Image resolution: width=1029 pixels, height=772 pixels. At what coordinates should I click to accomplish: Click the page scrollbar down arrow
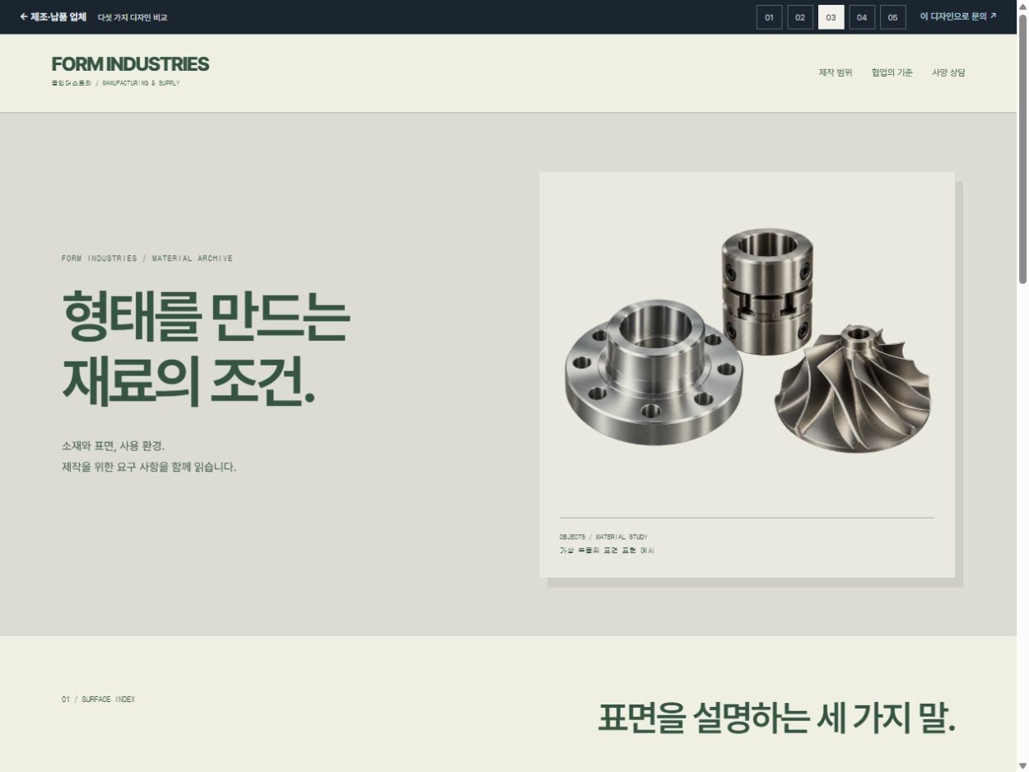1022,765
